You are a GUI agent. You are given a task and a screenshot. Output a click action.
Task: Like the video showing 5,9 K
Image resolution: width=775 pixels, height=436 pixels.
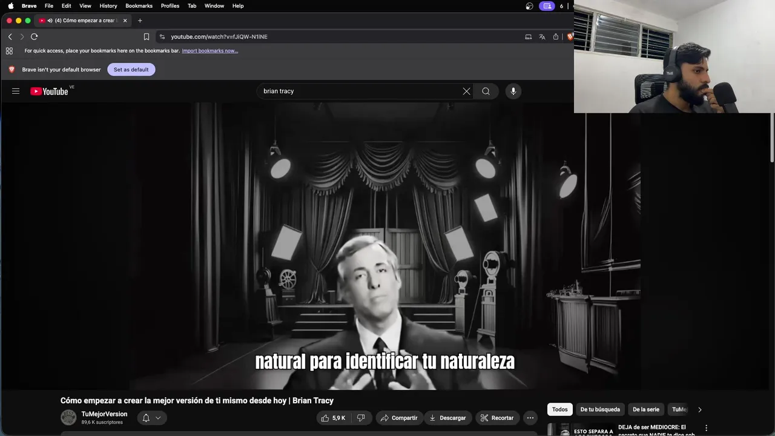click(x=332, y=418)
